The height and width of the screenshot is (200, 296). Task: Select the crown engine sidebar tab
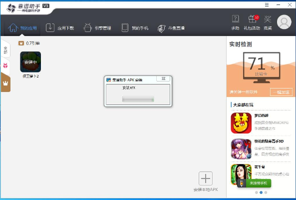point(5,83)
